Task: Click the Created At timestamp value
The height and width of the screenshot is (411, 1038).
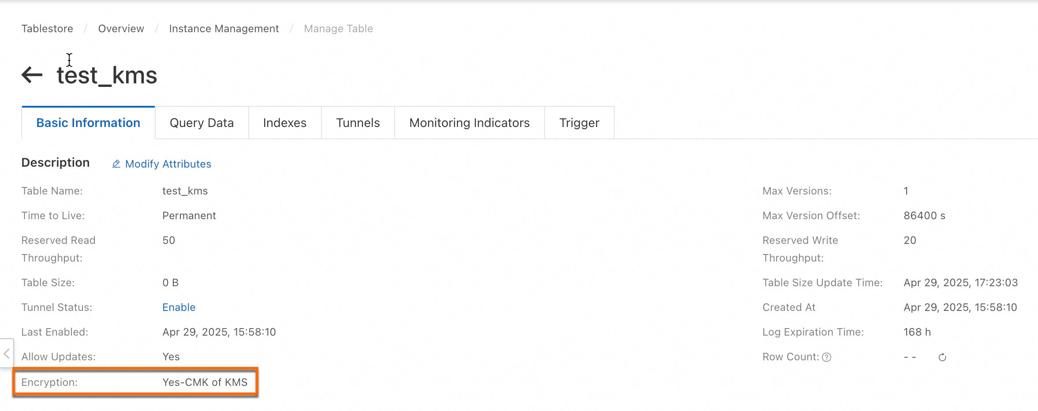Action: click(x=960, y=307)
